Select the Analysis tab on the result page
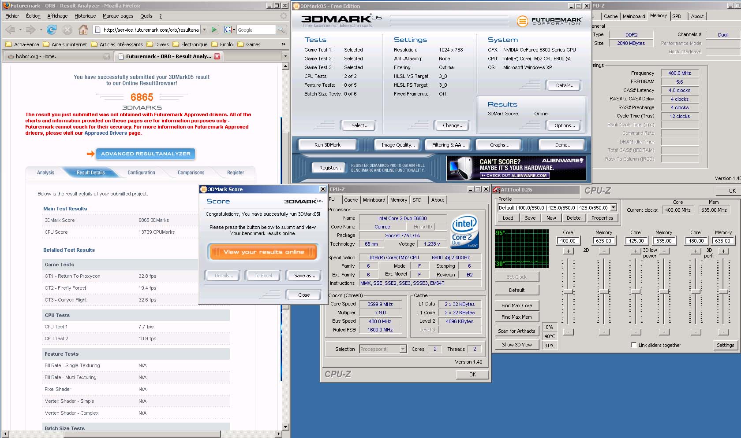The width and height of the screenshot is (741, 438). pos(45,173)
